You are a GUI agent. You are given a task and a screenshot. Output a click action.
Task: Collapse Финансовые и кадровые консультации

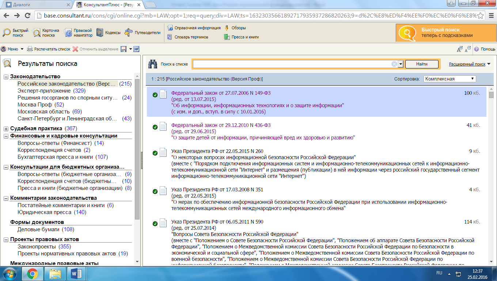(6, 136)
